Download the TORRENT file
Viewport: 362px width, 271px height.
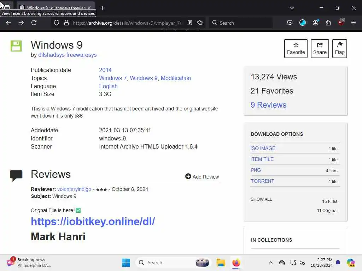coord(262,181)
